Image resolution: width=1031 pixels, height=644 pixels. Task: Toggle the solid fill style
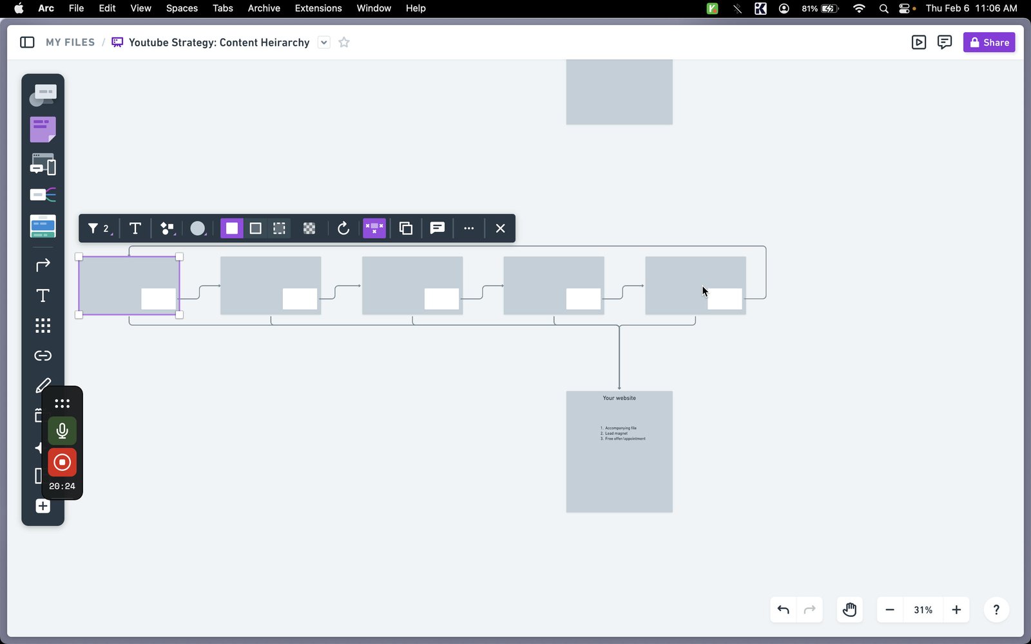coord(232,228)
